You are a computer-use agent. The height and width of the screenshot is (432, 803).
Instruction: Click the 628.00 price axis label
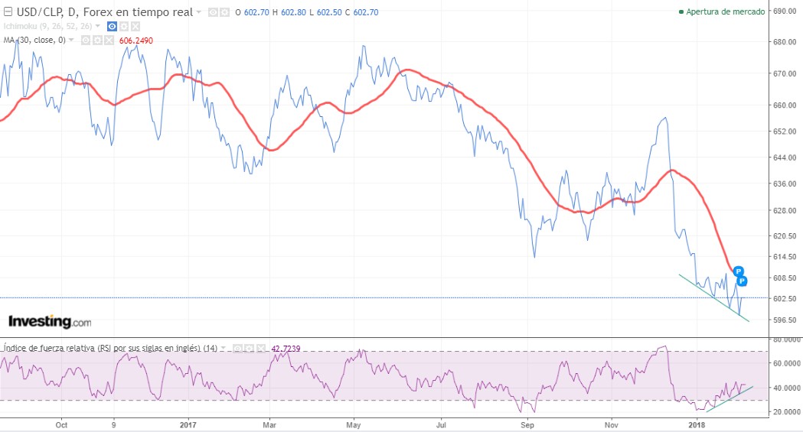784,210
